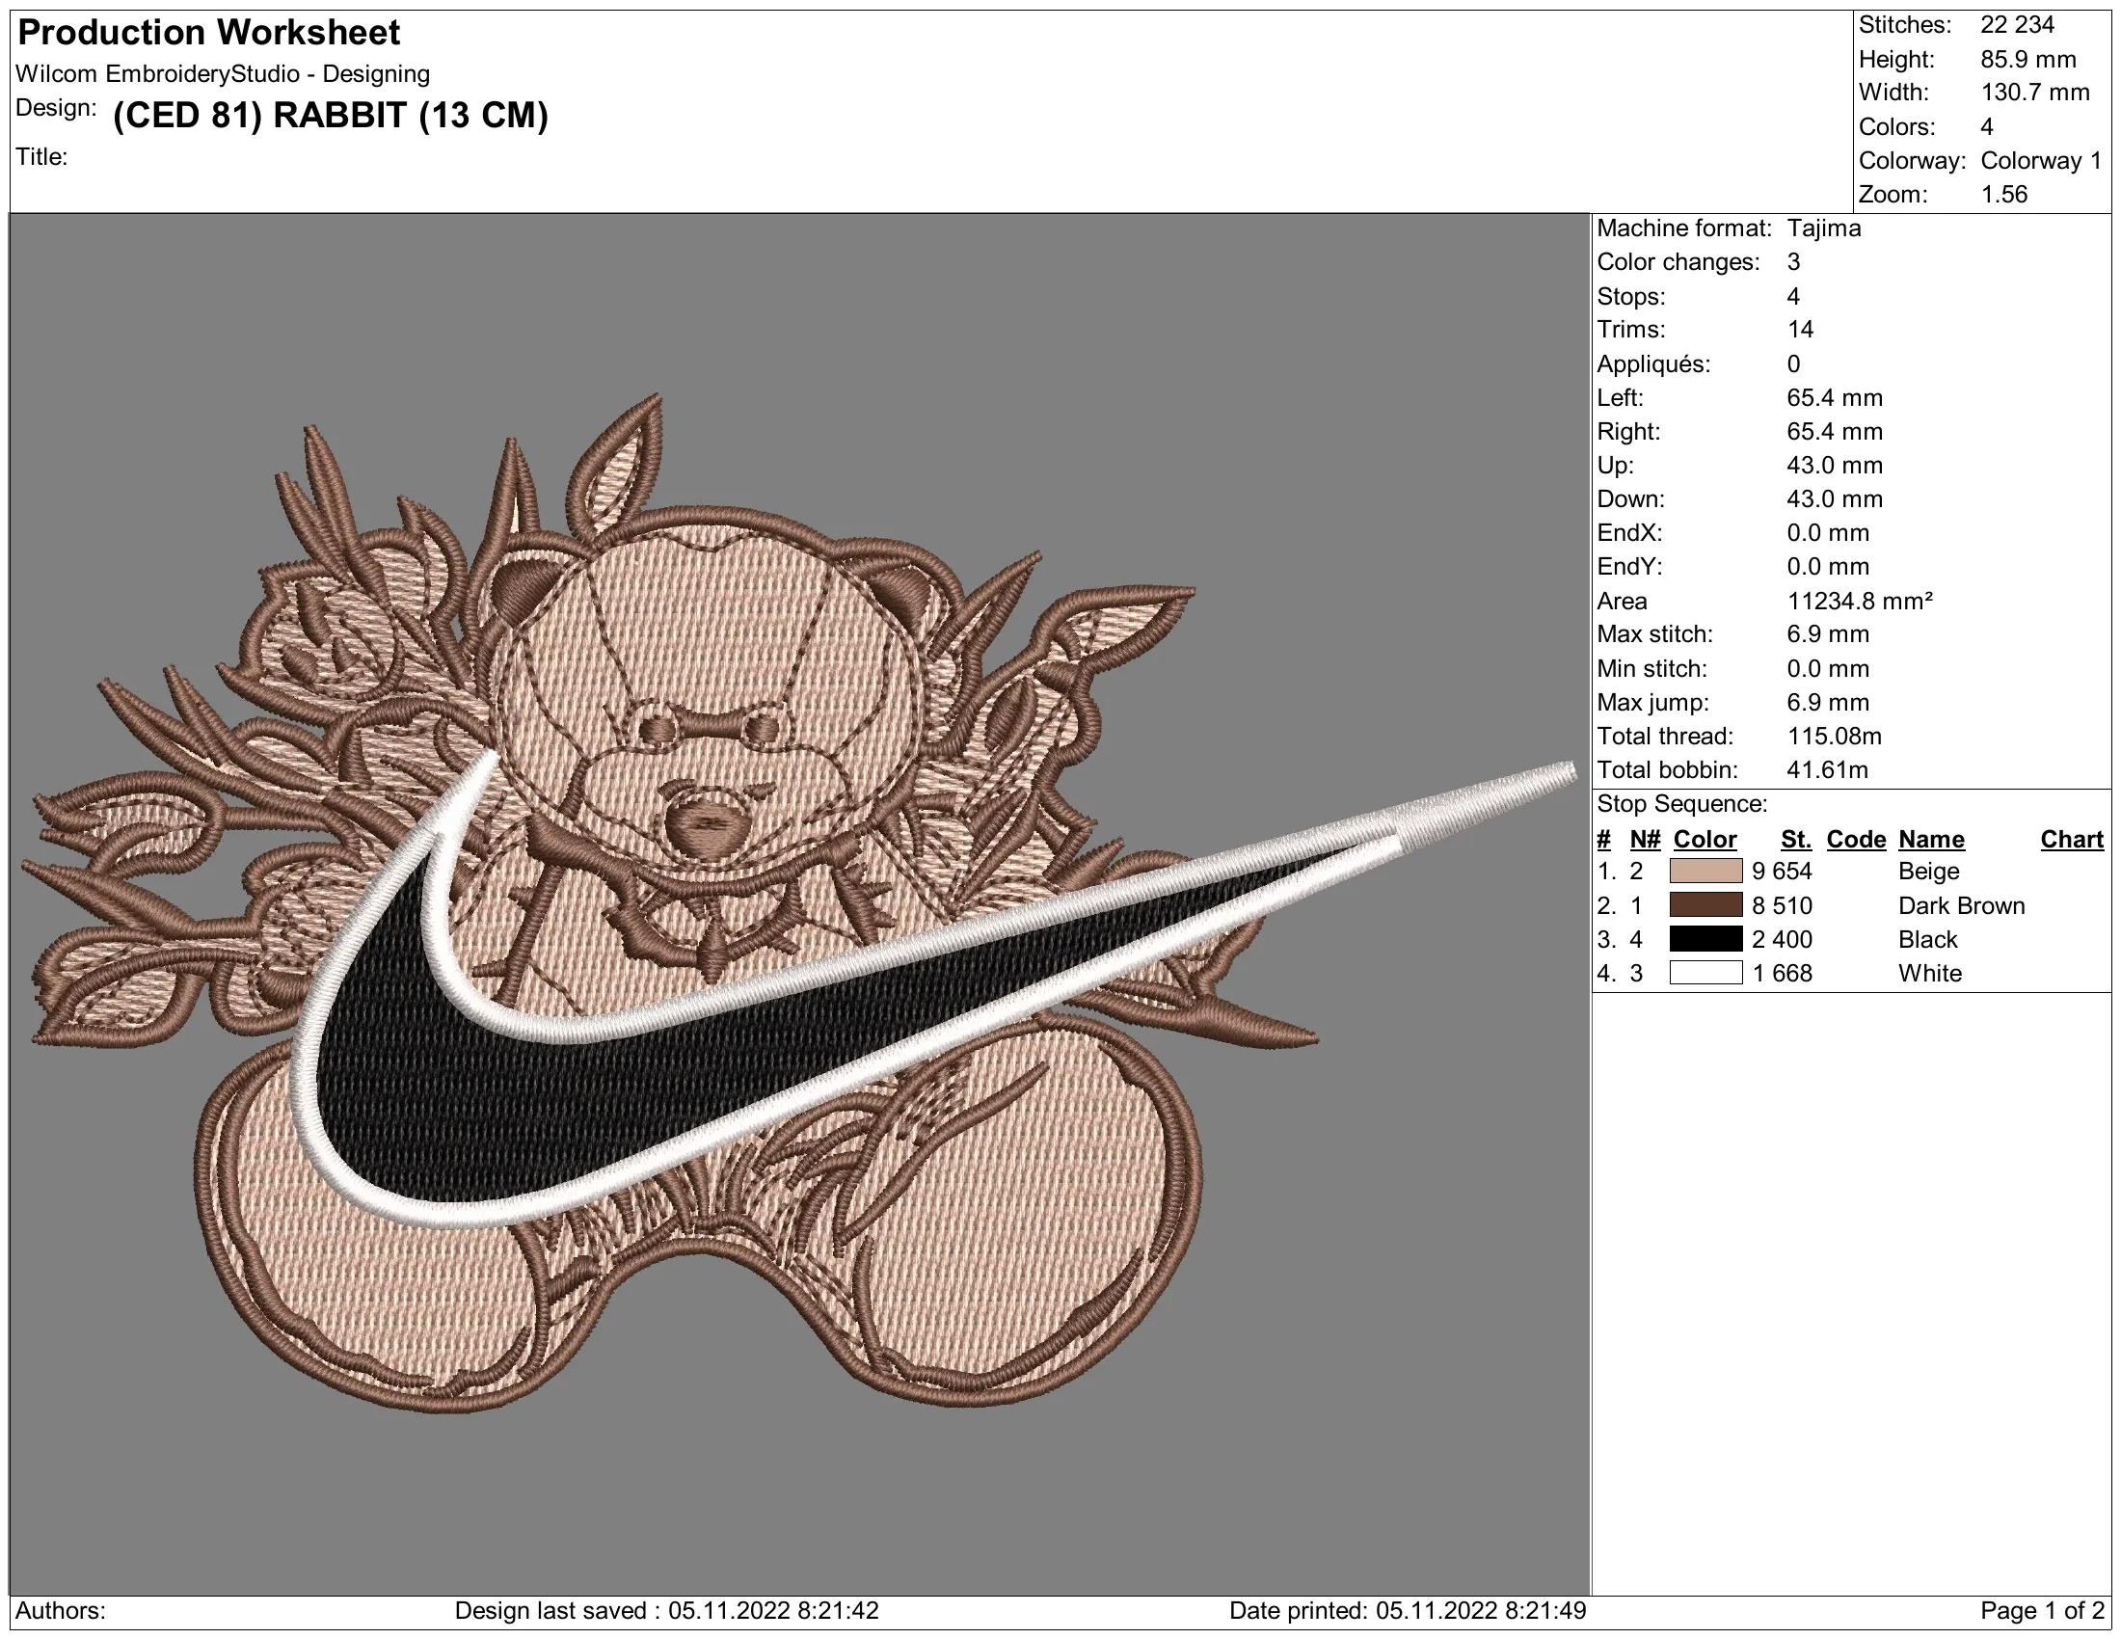
Task: Click the Height value '85.9 mm'
Action: [x=2027, y=59]
